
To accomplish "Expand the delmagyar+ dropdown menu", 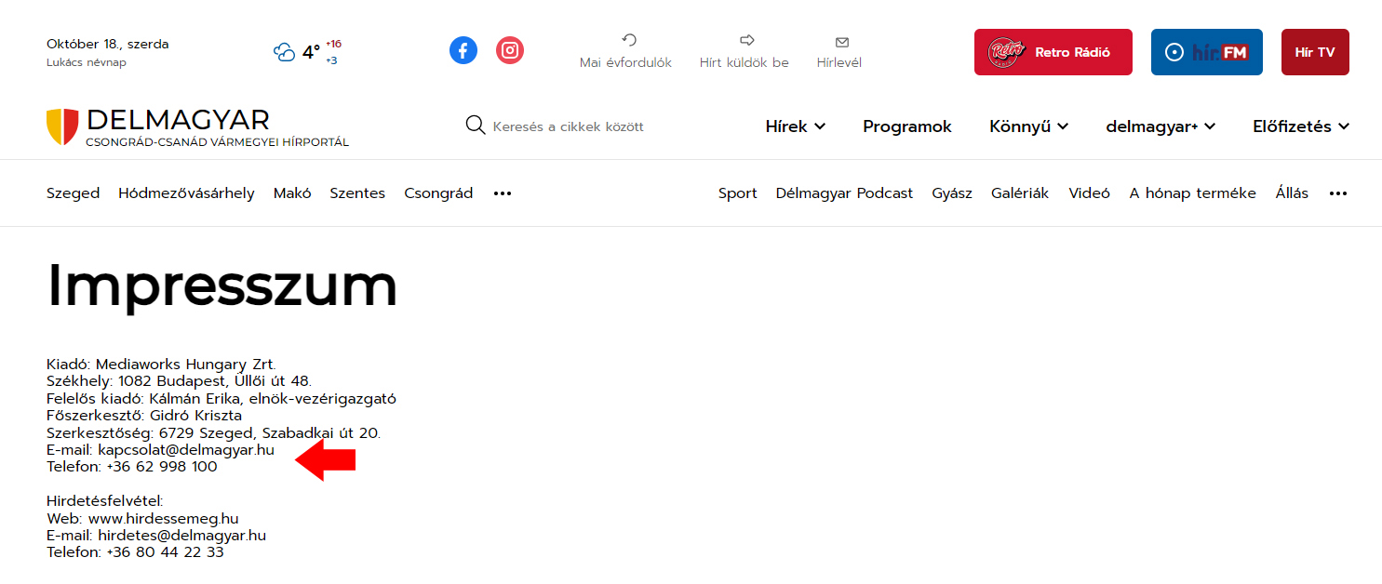I will point(1161,126).
